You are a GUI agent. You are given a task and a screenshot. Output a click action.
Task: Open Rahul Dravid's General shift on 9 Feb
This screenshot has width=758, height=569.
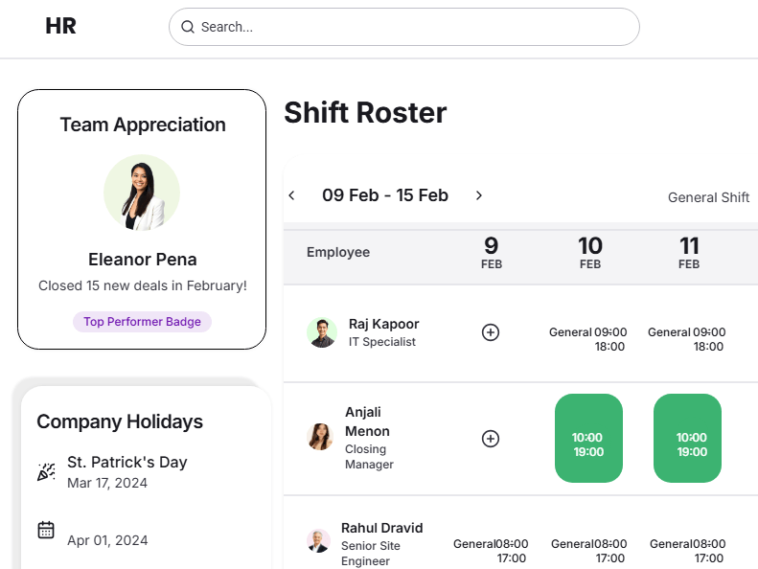(491, 550)
